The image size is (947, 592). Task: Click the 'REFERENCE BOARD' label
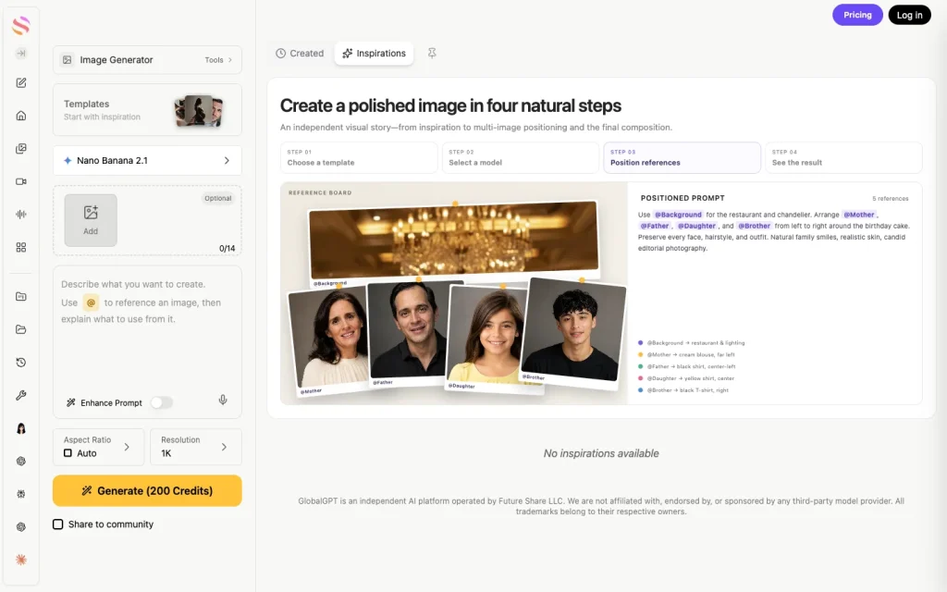coord(320,192)
